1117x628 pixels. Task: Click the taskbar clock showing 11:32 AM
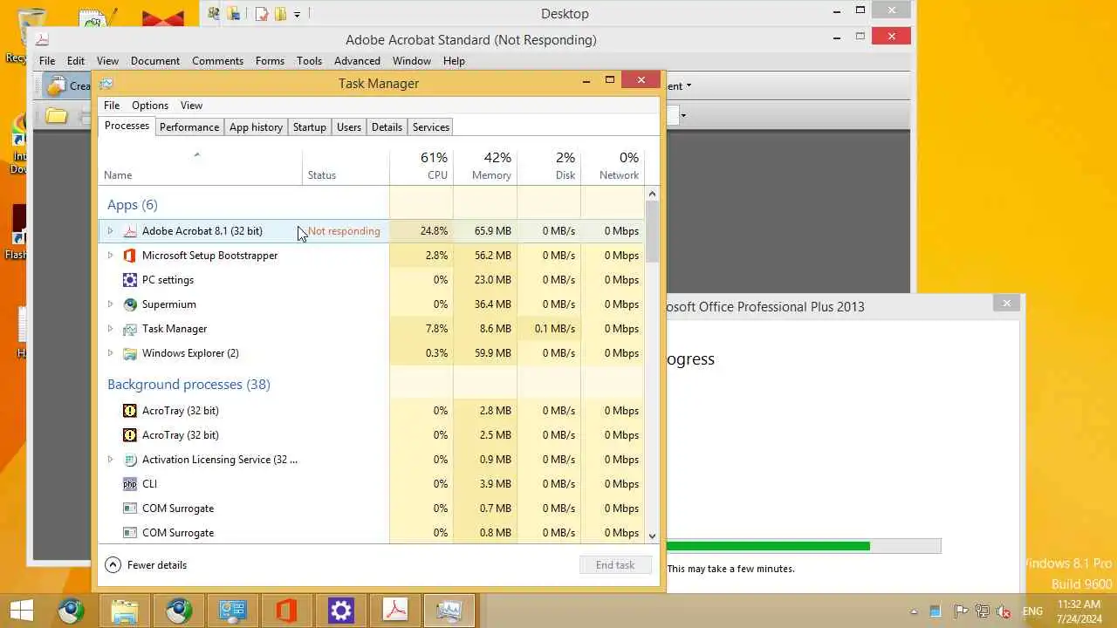(x=1077, y=604)
